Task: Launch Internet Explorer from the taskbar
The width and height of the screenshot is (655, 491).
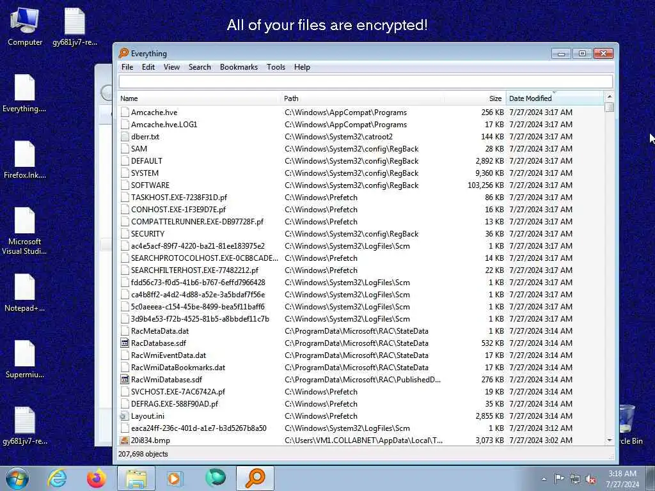Action: click(57, 478)
